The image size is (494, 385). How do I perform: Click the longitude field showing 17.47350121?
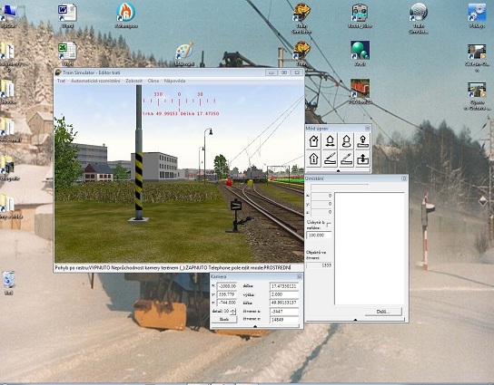284,286
